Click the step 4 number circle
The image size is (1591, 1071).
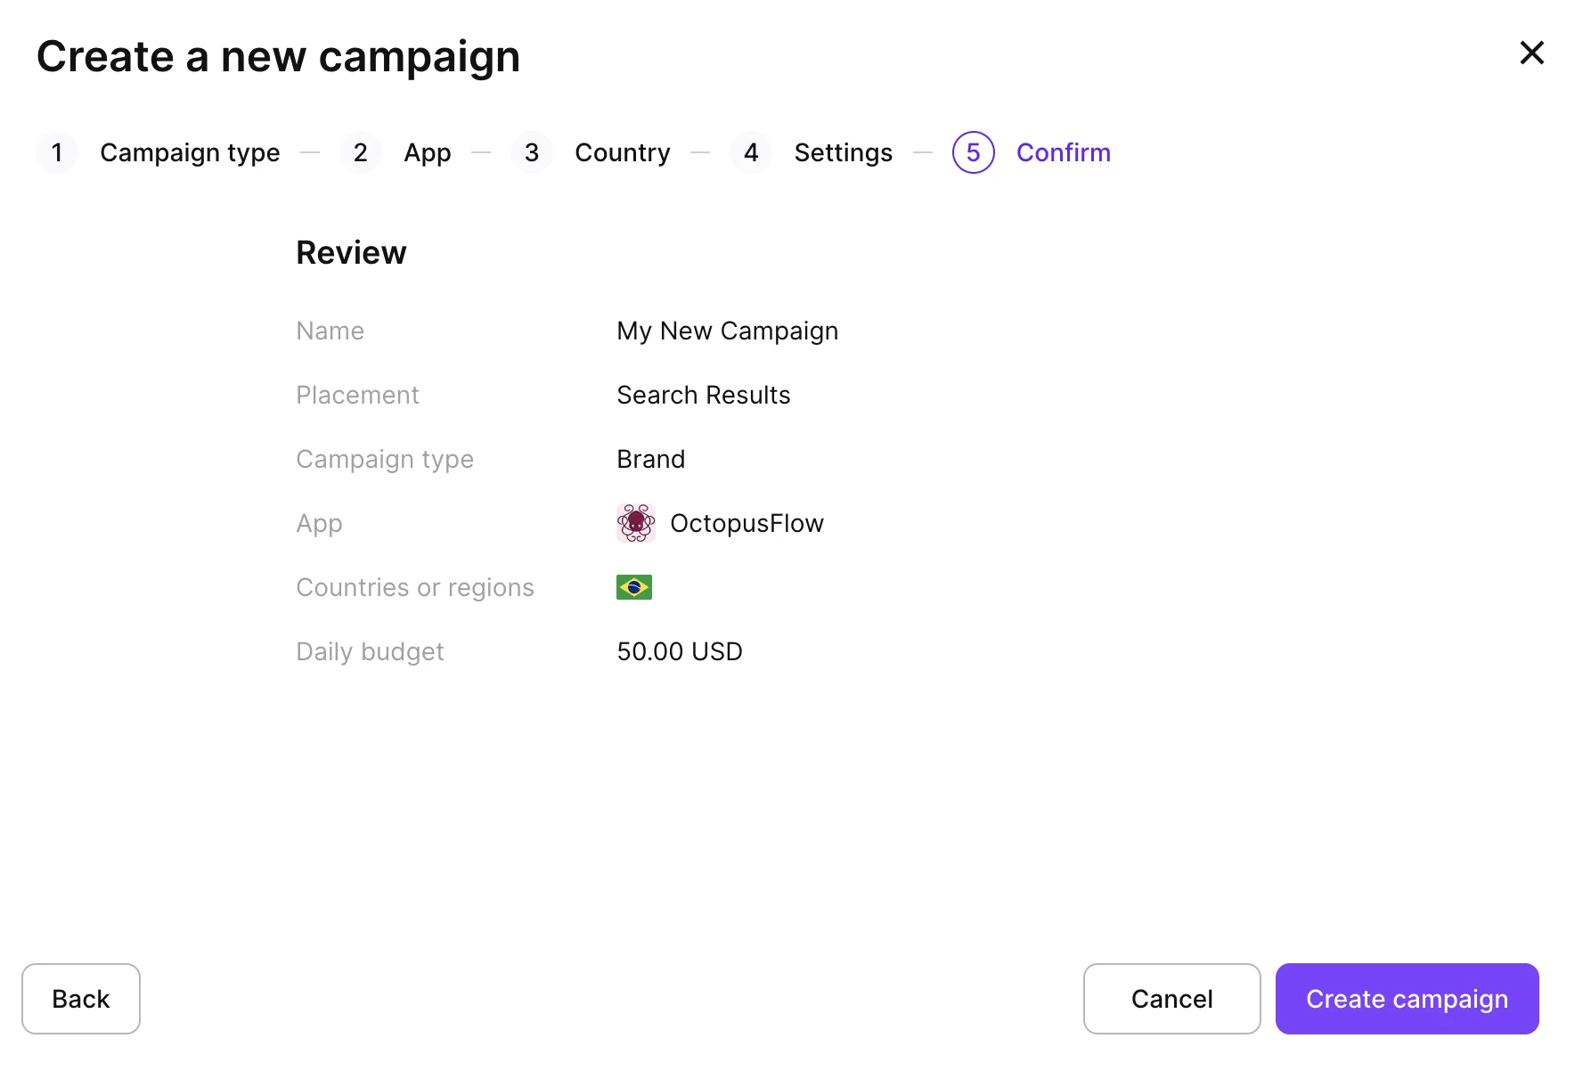751,152
